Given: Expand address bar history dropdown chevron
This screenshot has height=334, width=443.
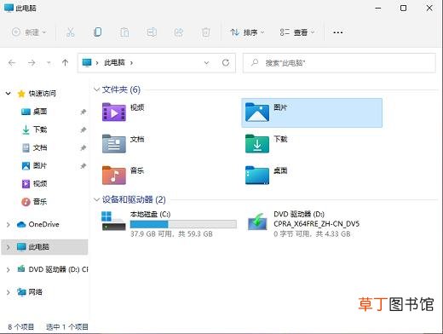Looking at the screenshot, I should (x=206, y=62).
